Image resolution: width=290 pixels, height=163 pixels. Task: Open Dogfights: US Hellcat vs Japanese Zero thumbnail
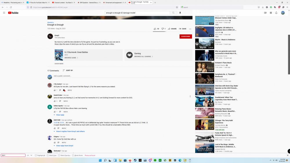point(204,32)
